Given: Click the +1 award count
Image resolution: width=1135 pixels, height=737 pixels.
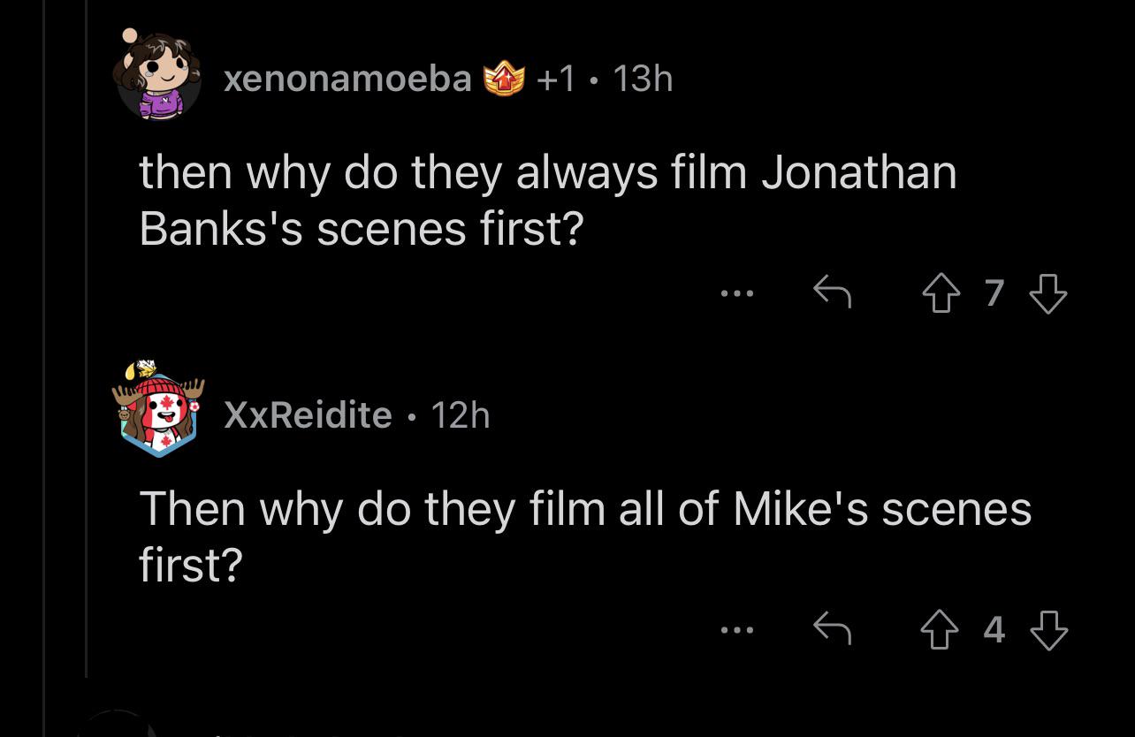Looking at the screenshot, I should click(x=556, y=79).
